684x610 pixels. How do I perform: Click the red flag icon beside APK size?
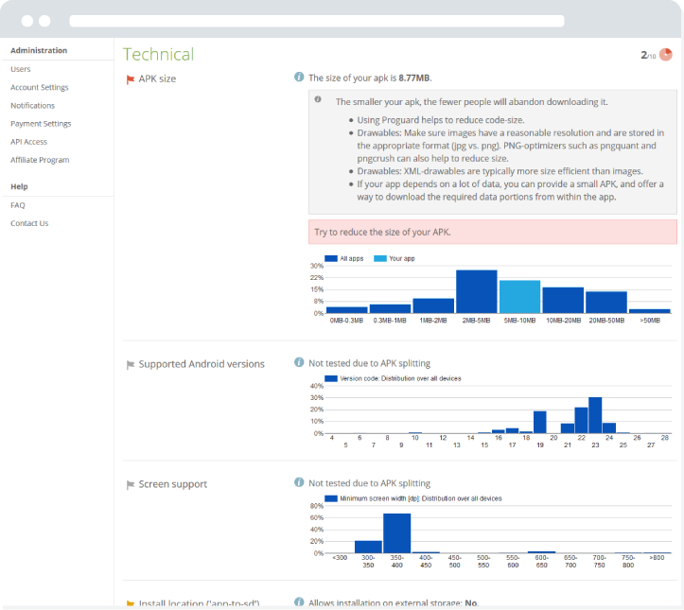[x=131, y=79]
